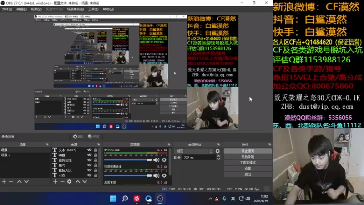Open the red NetEase Music taskbar icon
This screenshot has height=205, width=364.
click(137, 199)
